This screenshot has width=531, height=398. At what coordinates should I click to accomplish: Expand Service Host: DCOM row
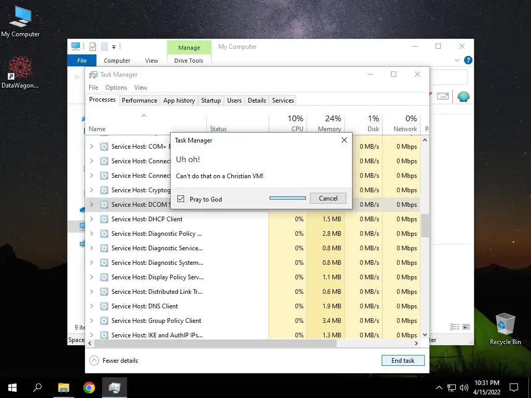click(x=91, y=204)
